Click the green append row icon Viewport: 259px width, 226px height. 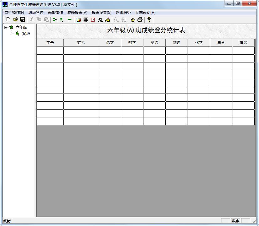[x=62, y=20]
